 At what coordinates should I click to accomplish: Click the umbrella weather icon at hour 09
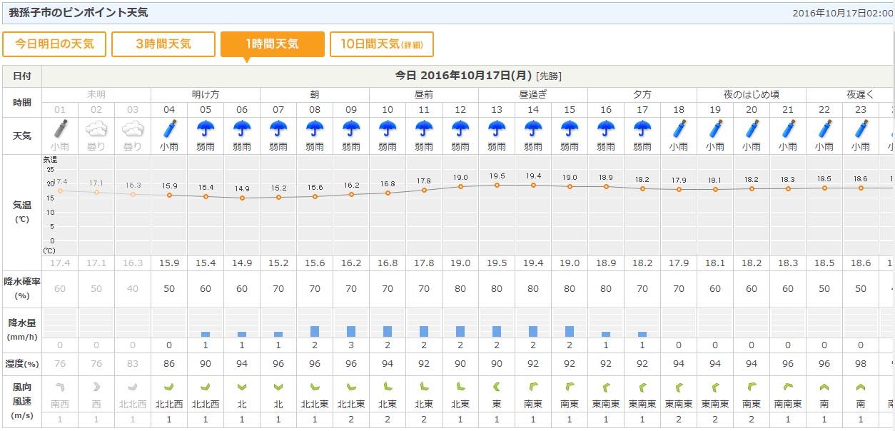[x=351, y=128]
